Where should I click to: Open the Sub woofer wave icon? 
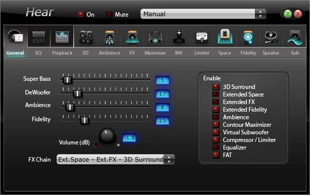[x=294, y=37]
